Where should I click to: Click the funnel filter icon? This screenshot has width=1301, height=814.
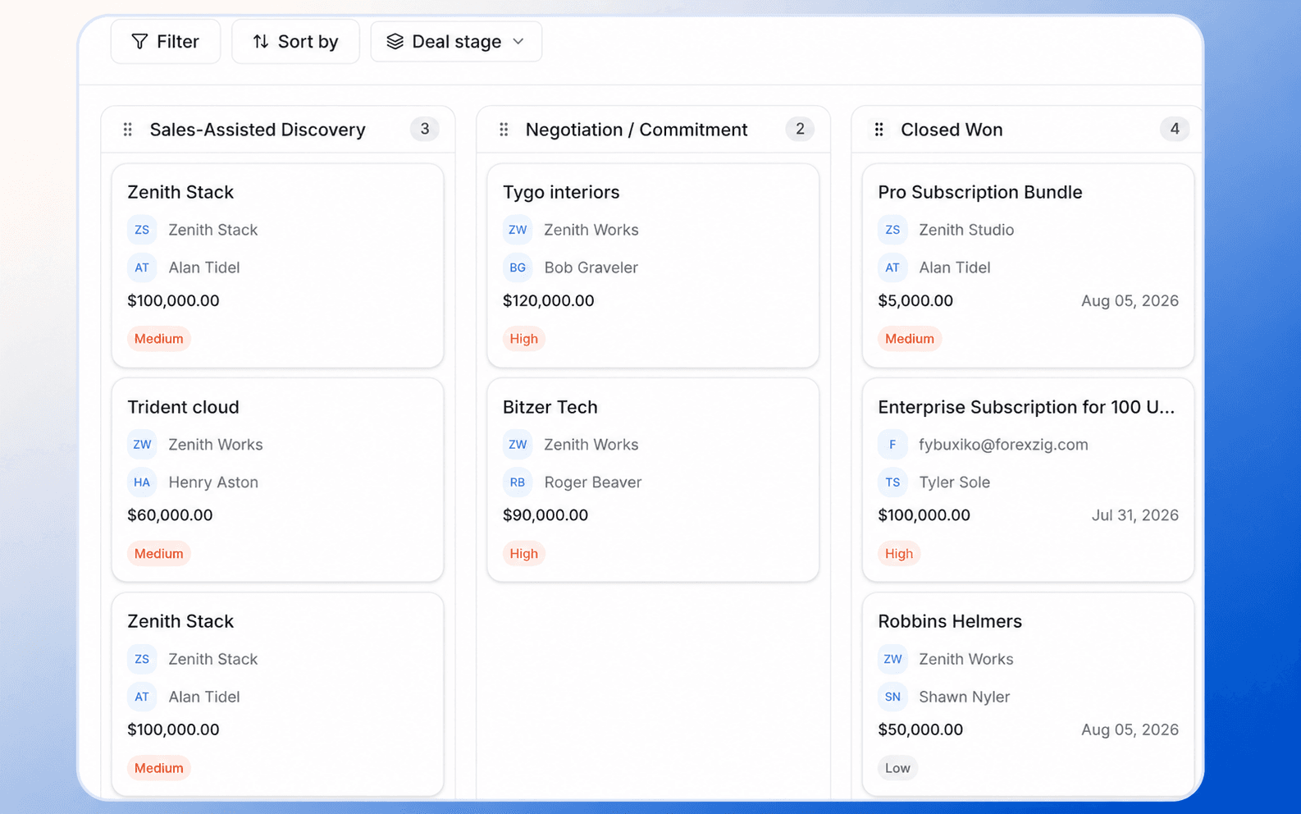click(140, 42)
